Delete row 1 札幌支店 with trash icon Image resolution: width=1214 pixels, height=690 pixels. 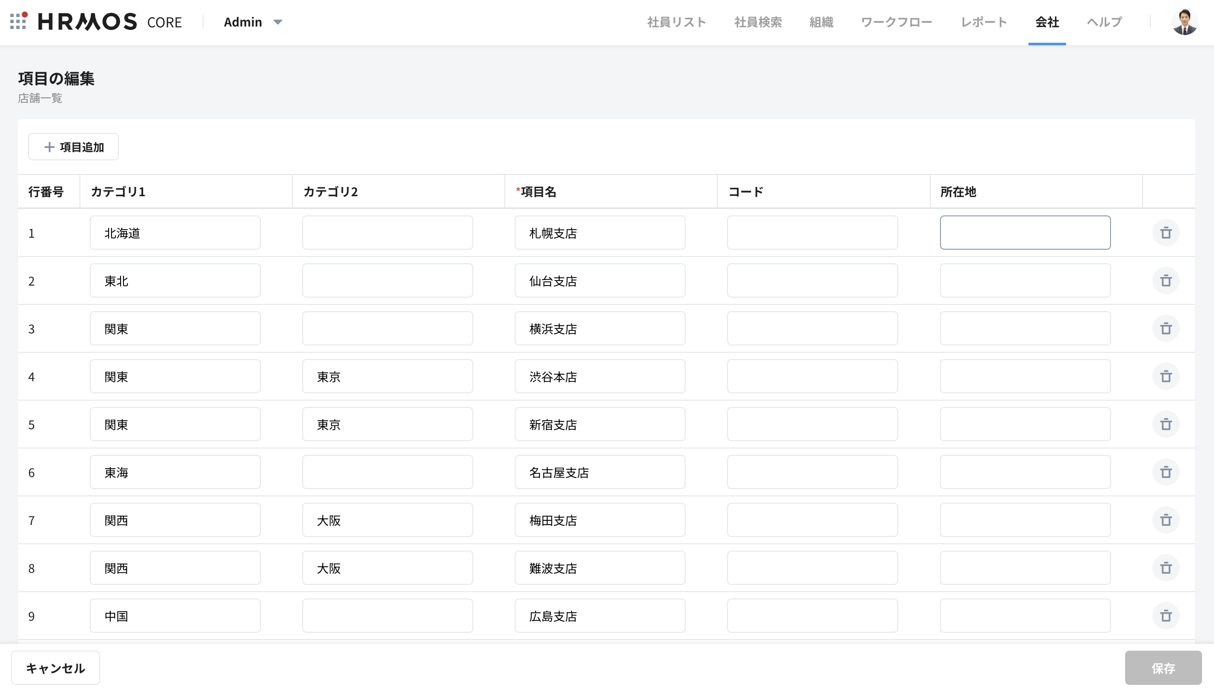(1166, 233)
